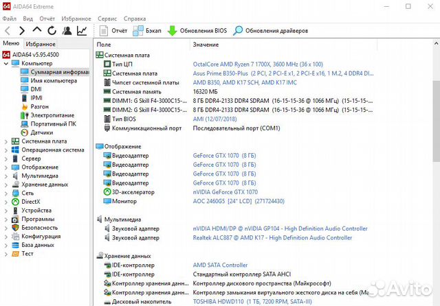
Task: Open the AMD SATA Controller link
Action: 220,265
